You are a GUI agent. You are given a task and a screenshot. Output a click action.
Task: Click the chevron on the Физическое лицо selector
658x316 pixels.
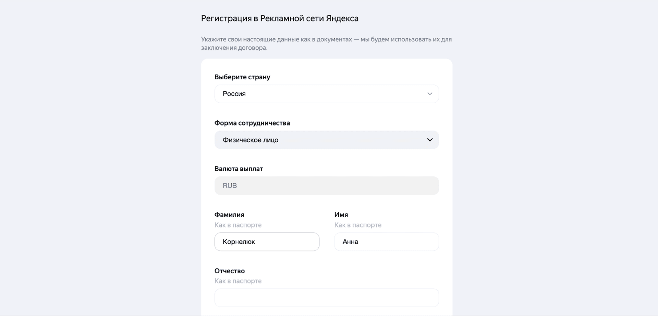click(429, 140)
